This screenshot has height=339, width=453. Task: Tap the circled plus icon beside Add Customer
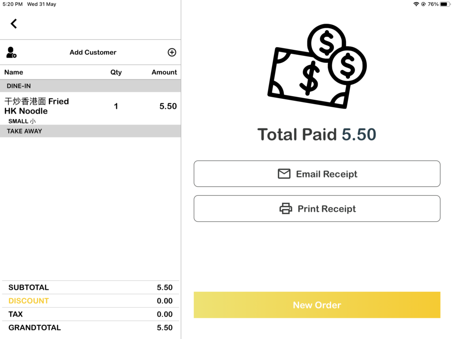[x=172, y=53]
